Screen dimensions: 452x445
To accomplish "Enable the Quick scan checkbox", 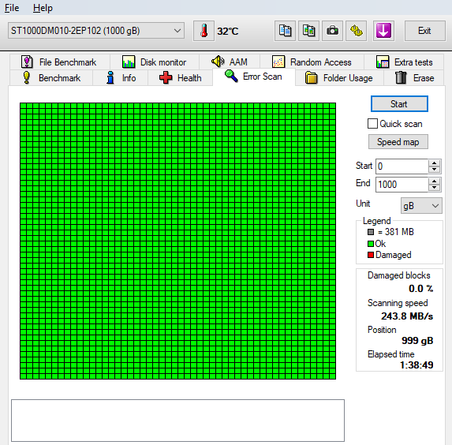I will 372,124.
